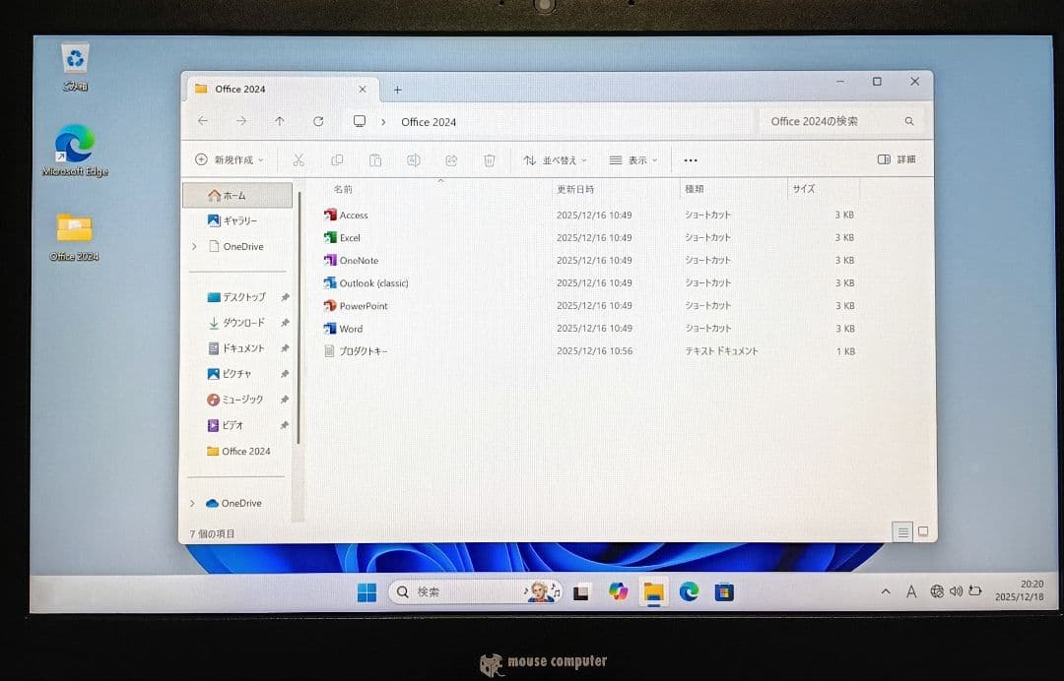
Task: Sort by the 種類 column header
Action: [695, 189]
